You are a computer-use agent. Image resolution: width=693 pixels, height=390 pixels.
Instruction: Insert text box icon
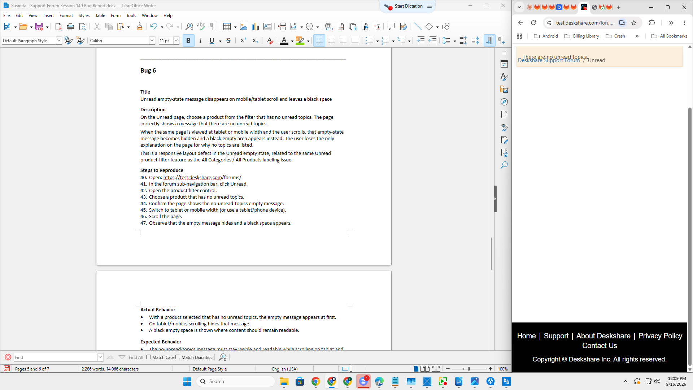pyautogui.click(x=267, y=26)
